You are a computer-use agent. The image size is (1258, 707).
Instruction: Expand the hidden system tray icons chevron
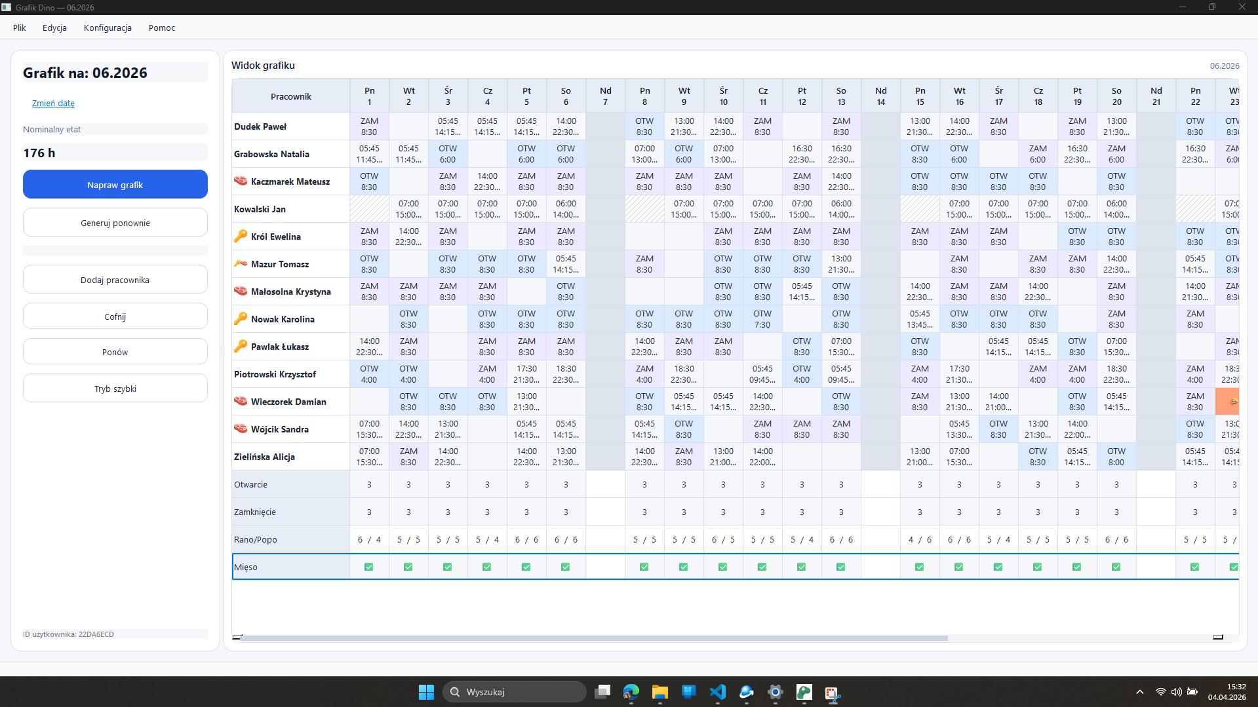[1140, 692]
